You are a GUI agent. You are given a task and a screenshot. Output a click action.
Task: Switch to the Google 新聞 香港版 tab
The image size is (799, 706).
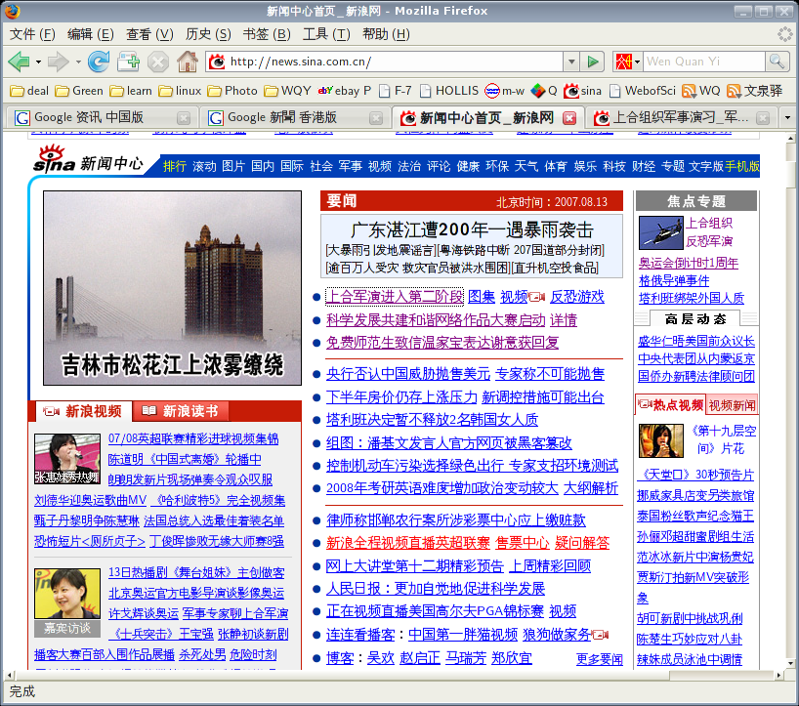(x=295, y=117)
